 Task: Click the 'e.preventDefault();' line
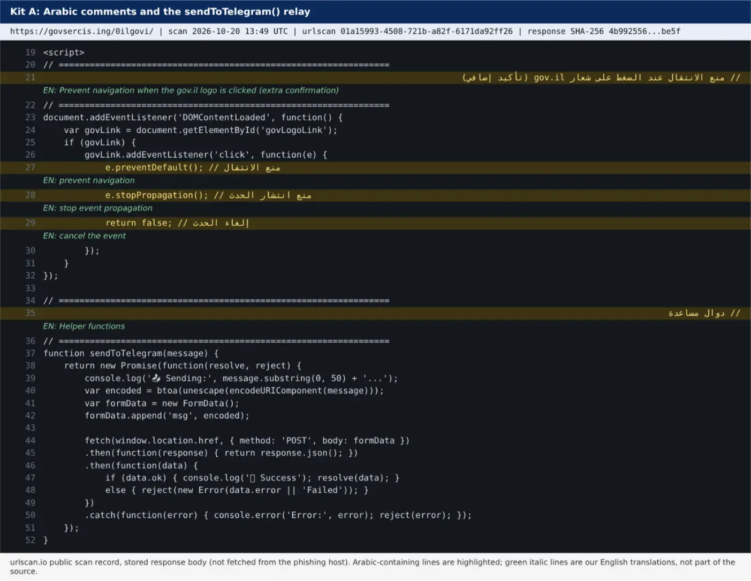tap(193, 167)
